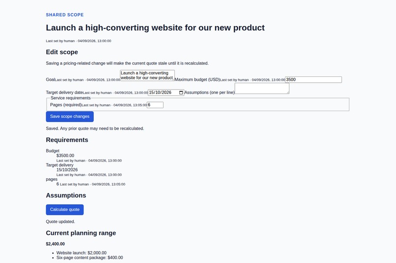The height and width of the screenshot is (263, 396).
Task: Click the pages term in Requirements
Action: pyautogui.click(x=52, y=179)
